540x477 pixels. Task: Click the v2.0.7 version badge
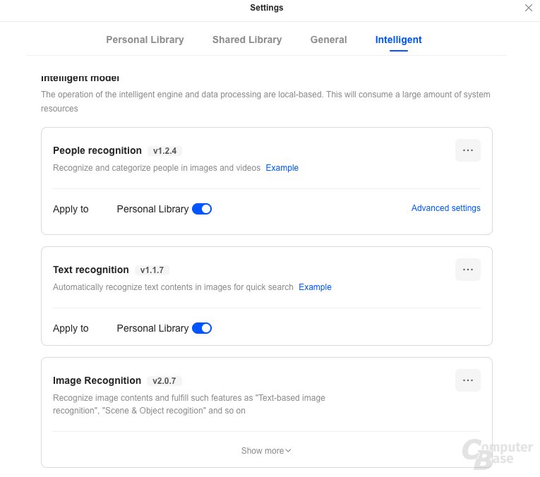[164, 381]
